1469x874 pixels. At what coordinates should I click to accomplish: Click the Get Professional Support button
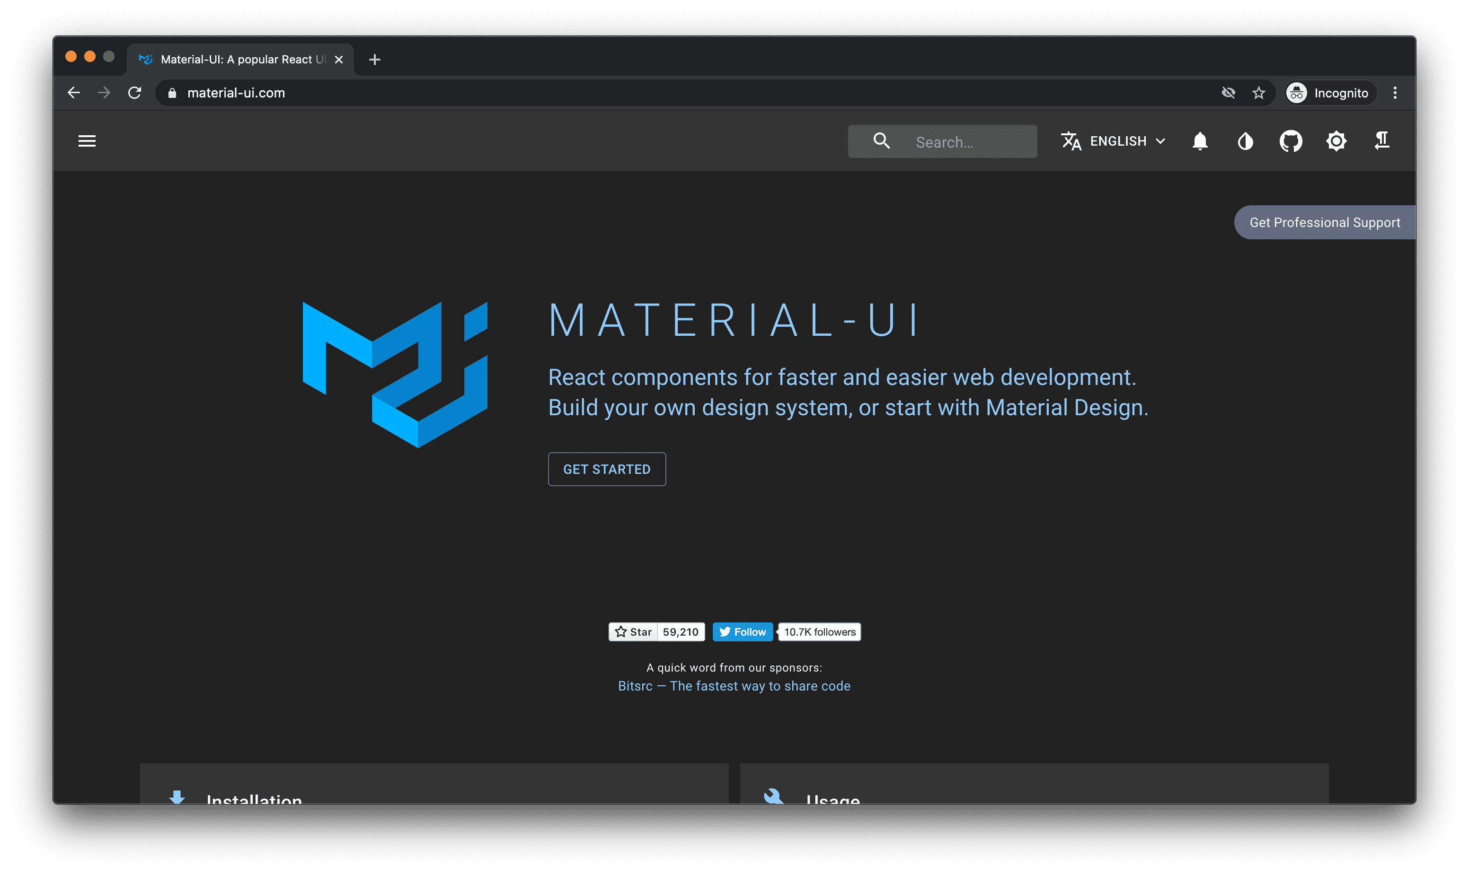(1324, 222)
